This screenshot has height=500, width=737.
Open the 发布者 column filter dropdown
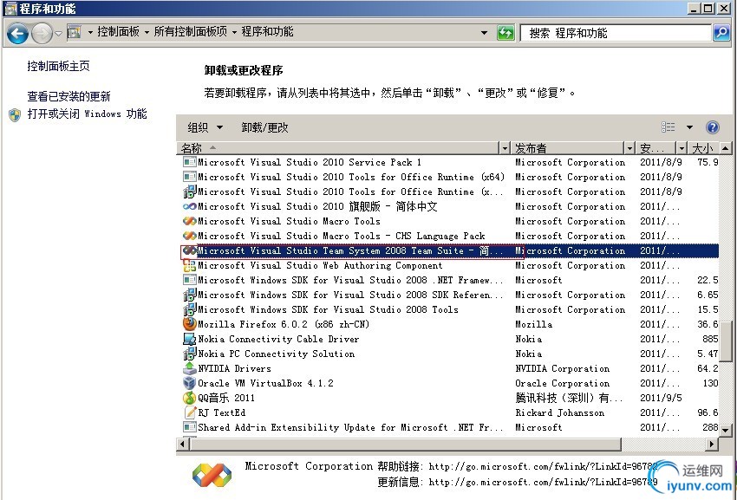(629, 148)
